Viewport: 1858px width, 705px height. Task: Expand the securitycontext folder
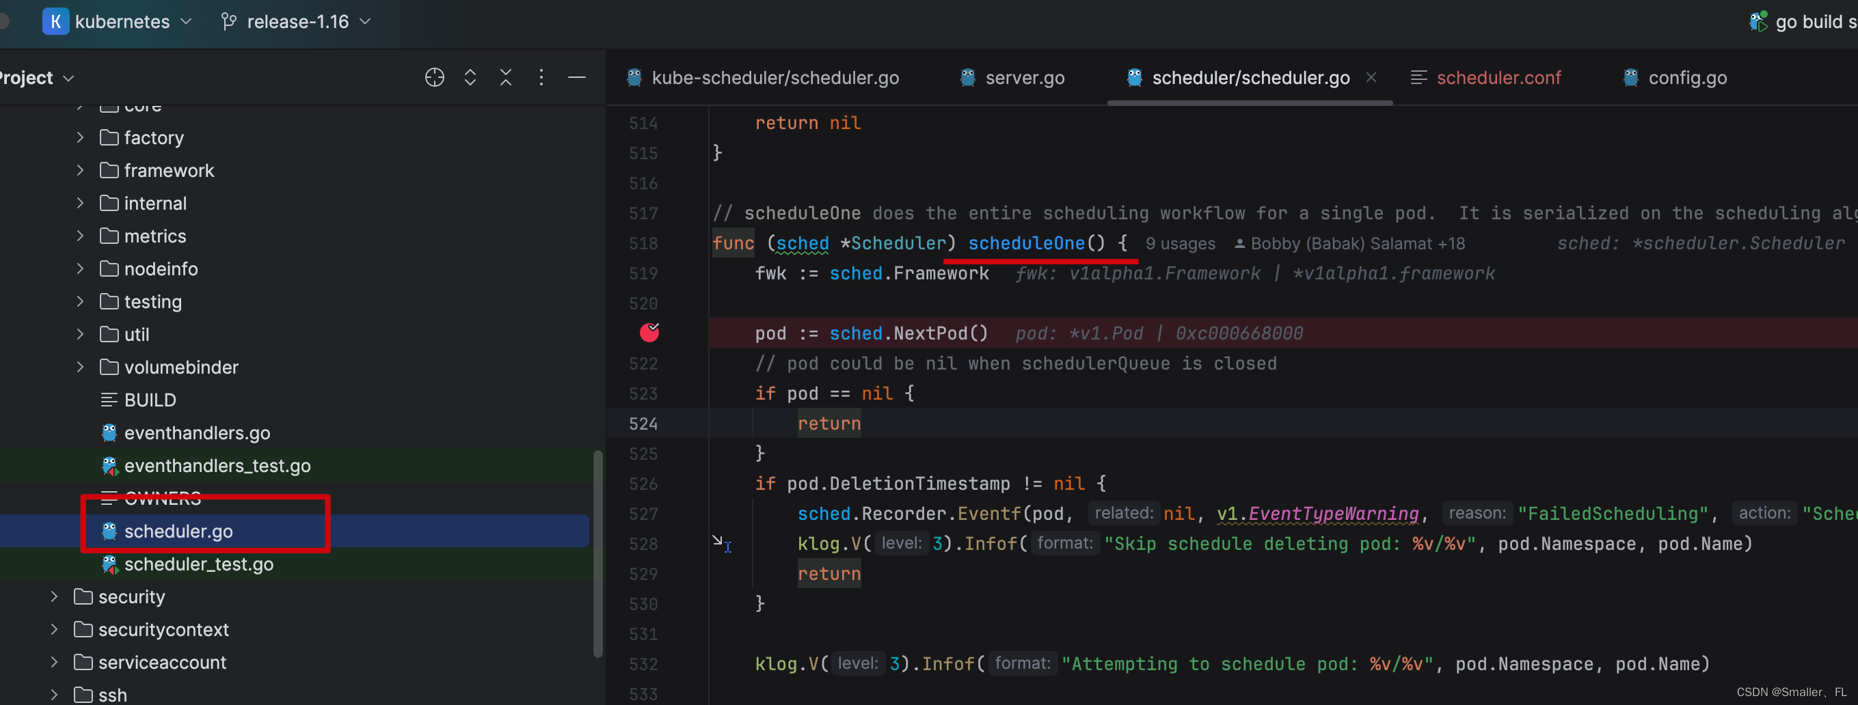click(54, 629)
